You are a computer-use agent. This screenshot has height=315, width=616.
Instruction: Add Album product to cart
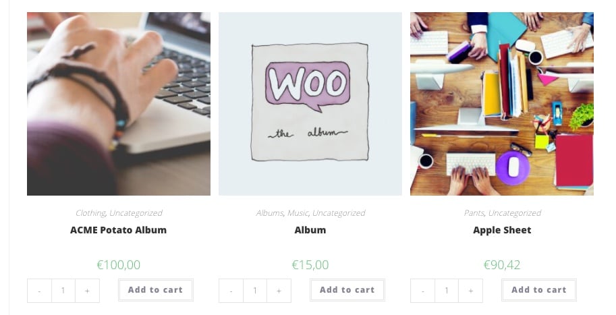pos(347,290)
